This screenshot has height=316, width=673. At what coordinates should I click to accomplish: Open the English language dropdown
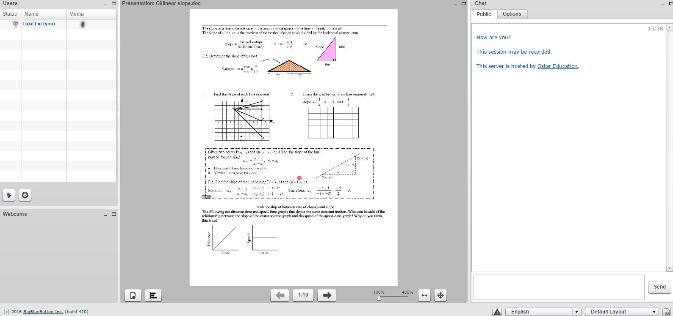tap(543, 312)
